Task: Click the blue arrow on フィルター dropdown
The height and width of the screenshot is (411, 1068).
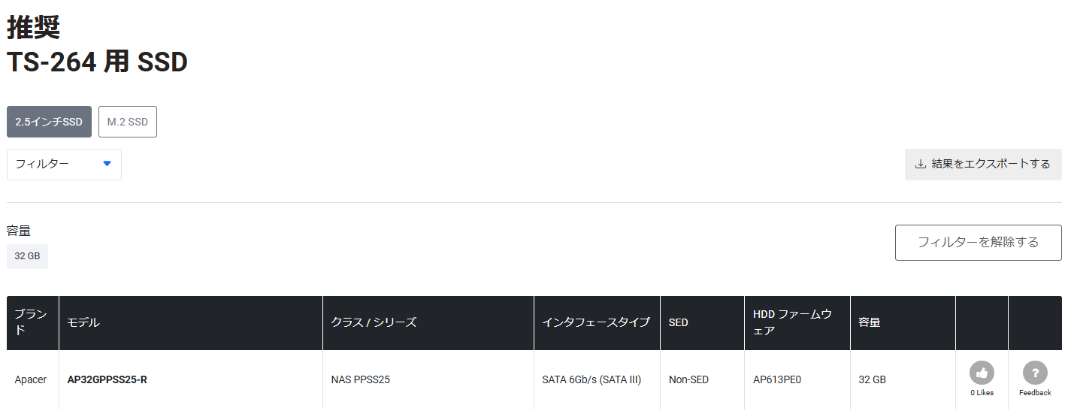Action: click(107, 164)
